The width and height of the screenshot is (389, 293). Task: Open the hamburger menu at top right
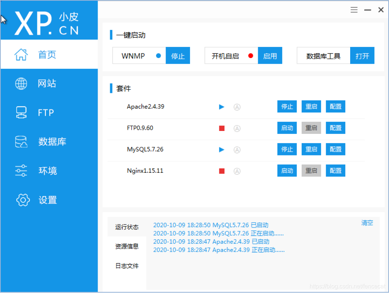[x=354, y=10]
